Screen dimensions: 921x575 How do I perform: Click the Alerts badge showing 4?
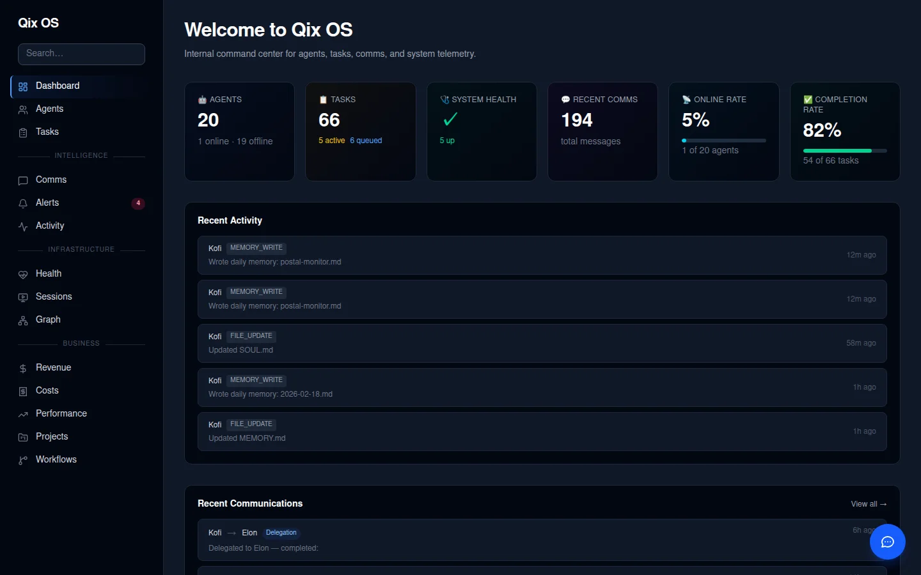138,203
